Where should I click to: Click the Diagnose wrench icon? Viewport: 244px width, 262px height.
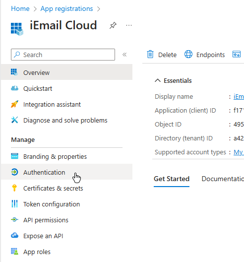pos(14,120)
